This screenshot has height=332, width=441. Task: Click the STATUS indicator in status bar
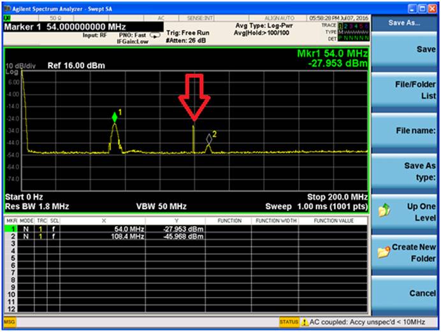(289, 322)
